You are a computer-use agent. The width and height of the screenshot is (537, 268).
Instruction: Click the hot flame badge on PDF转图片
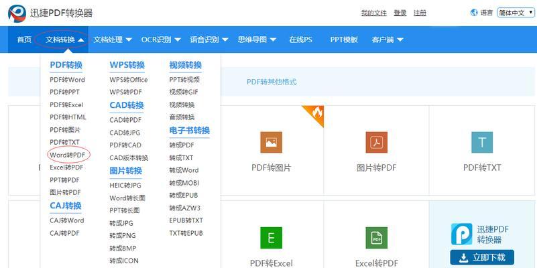pyautogui.click(x=315, y=114)
